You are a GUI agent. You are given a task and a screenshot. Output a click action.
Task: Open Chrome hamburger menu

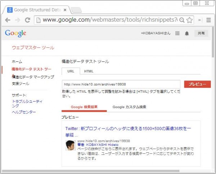coord(208,20)
